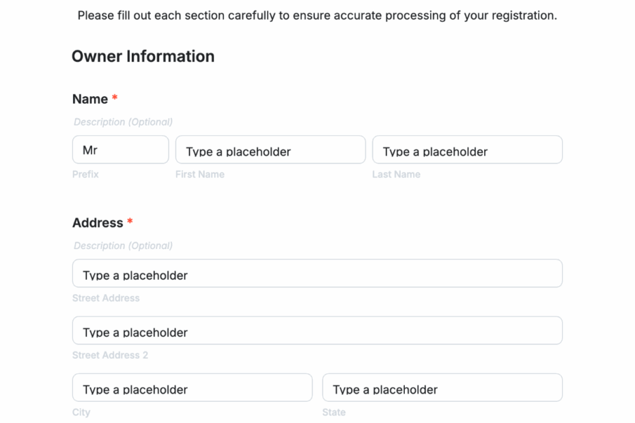Click the Description (Optional) text under Name
This screenshot has width=635, height=423.
[122, 121]
